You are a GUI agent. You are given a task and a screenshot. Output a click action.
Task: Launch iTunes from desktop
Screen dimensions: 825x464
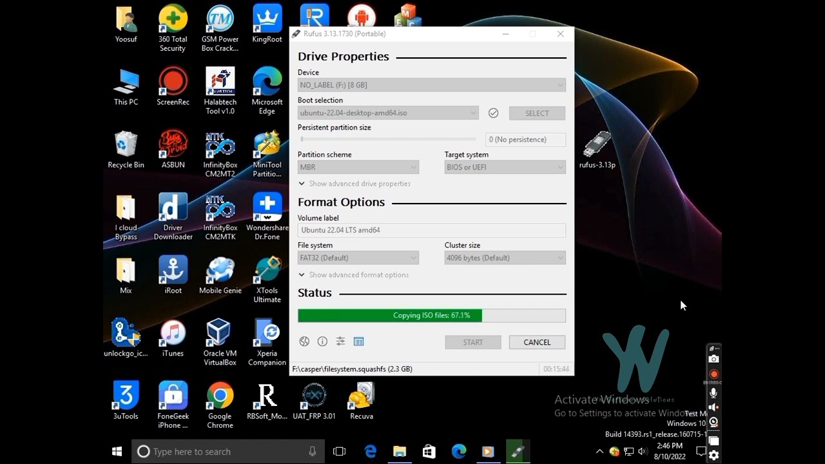tap(173, 338)
